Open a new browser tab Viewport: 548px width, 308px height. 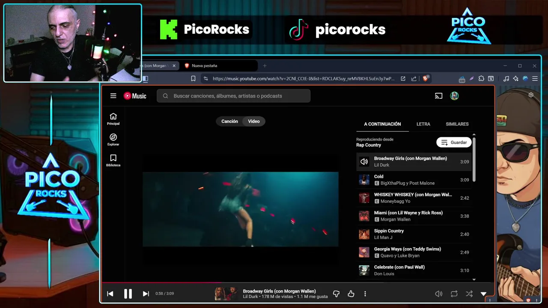(x=265, y=66)
